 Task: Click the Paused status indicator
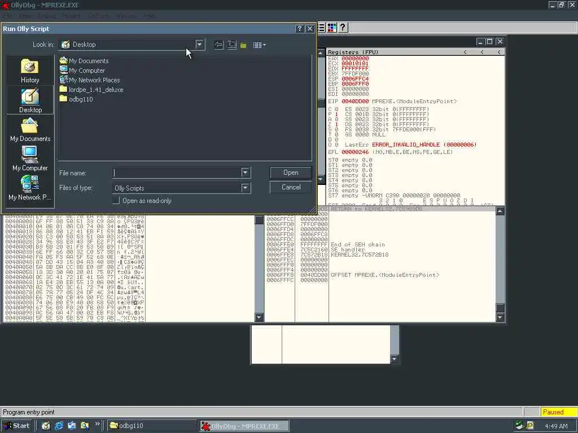tap(559, 412)
